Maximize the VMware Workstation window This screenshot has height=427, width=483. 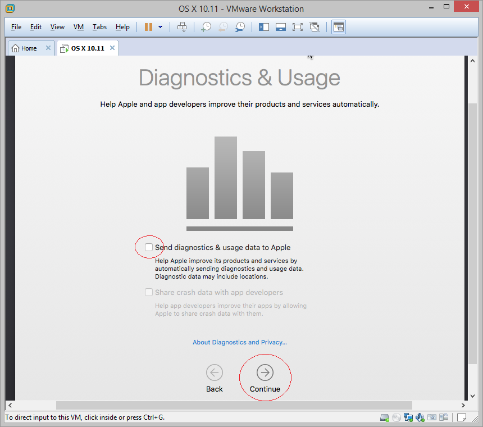446,7
